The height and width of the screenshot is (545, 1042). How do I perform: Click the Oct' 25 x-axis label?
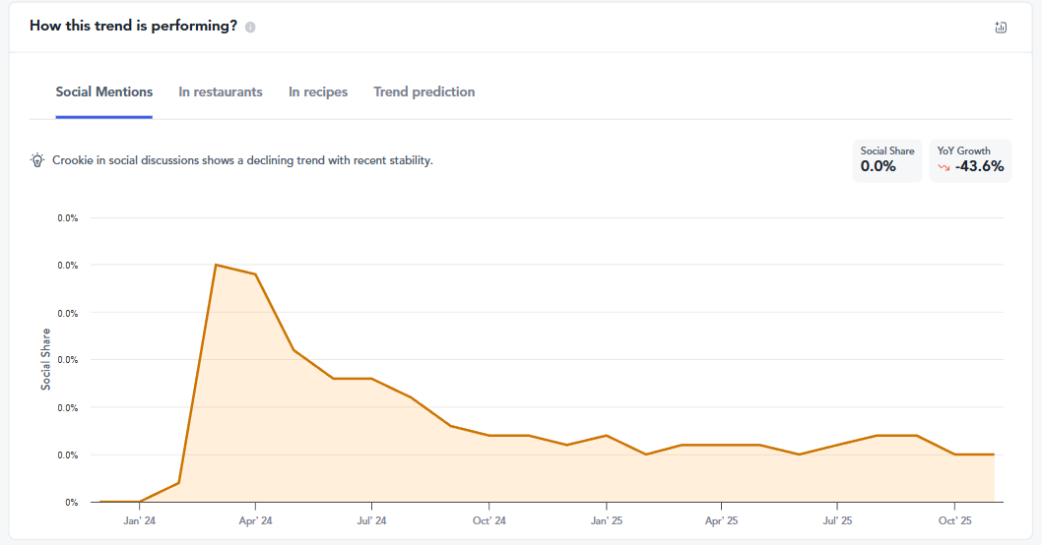point(954,520)
